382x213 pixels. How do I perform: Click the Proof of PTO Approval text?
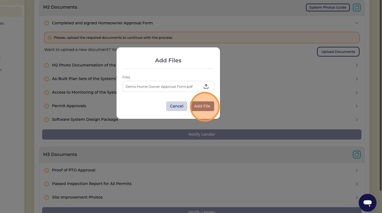pyautogui.click(x=74, y=170)
